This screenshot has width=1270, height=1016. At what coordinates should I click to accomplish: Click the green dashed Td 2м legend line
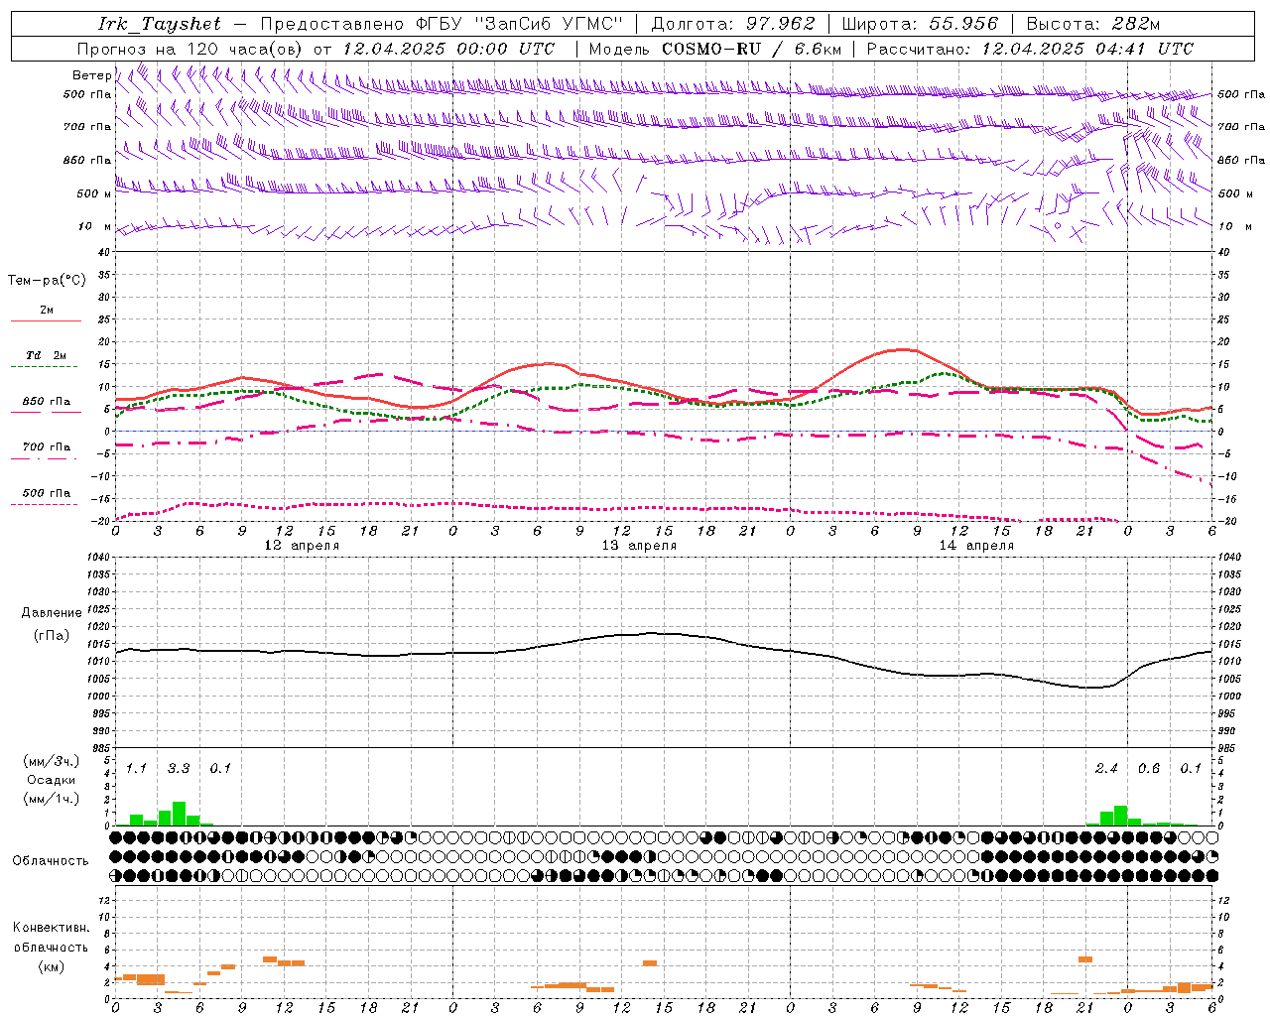tap(46, 367)
